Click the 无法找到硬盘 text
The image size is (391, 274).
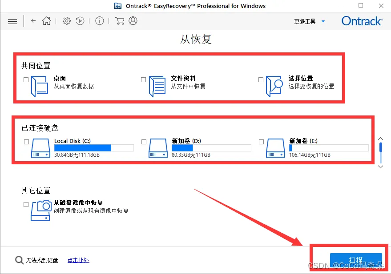click(42, 260)
